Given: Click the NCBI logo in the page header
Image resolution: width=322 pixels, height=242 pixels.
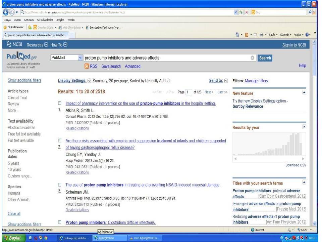Looking at the screenshot, I should pyautogui.click(x=14, y=44).
